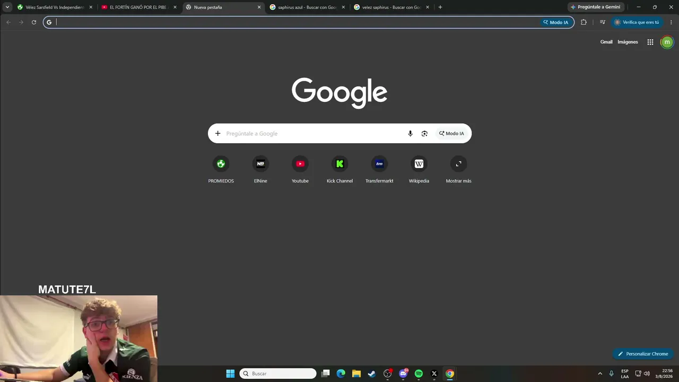Image resolution: width=679 pixels, height=382 pixels.
Task: Open the taskbar app with the red notification dot
Action: pos(388,374)
